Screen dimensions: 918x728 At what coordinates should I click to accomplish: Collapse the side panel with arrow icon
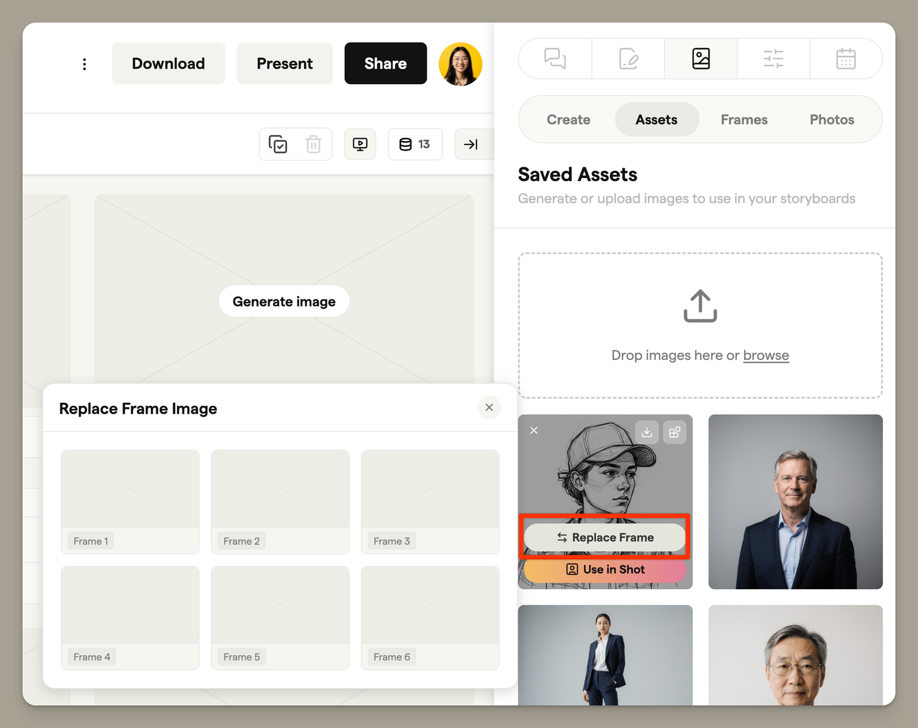click(x=471, y=144)
